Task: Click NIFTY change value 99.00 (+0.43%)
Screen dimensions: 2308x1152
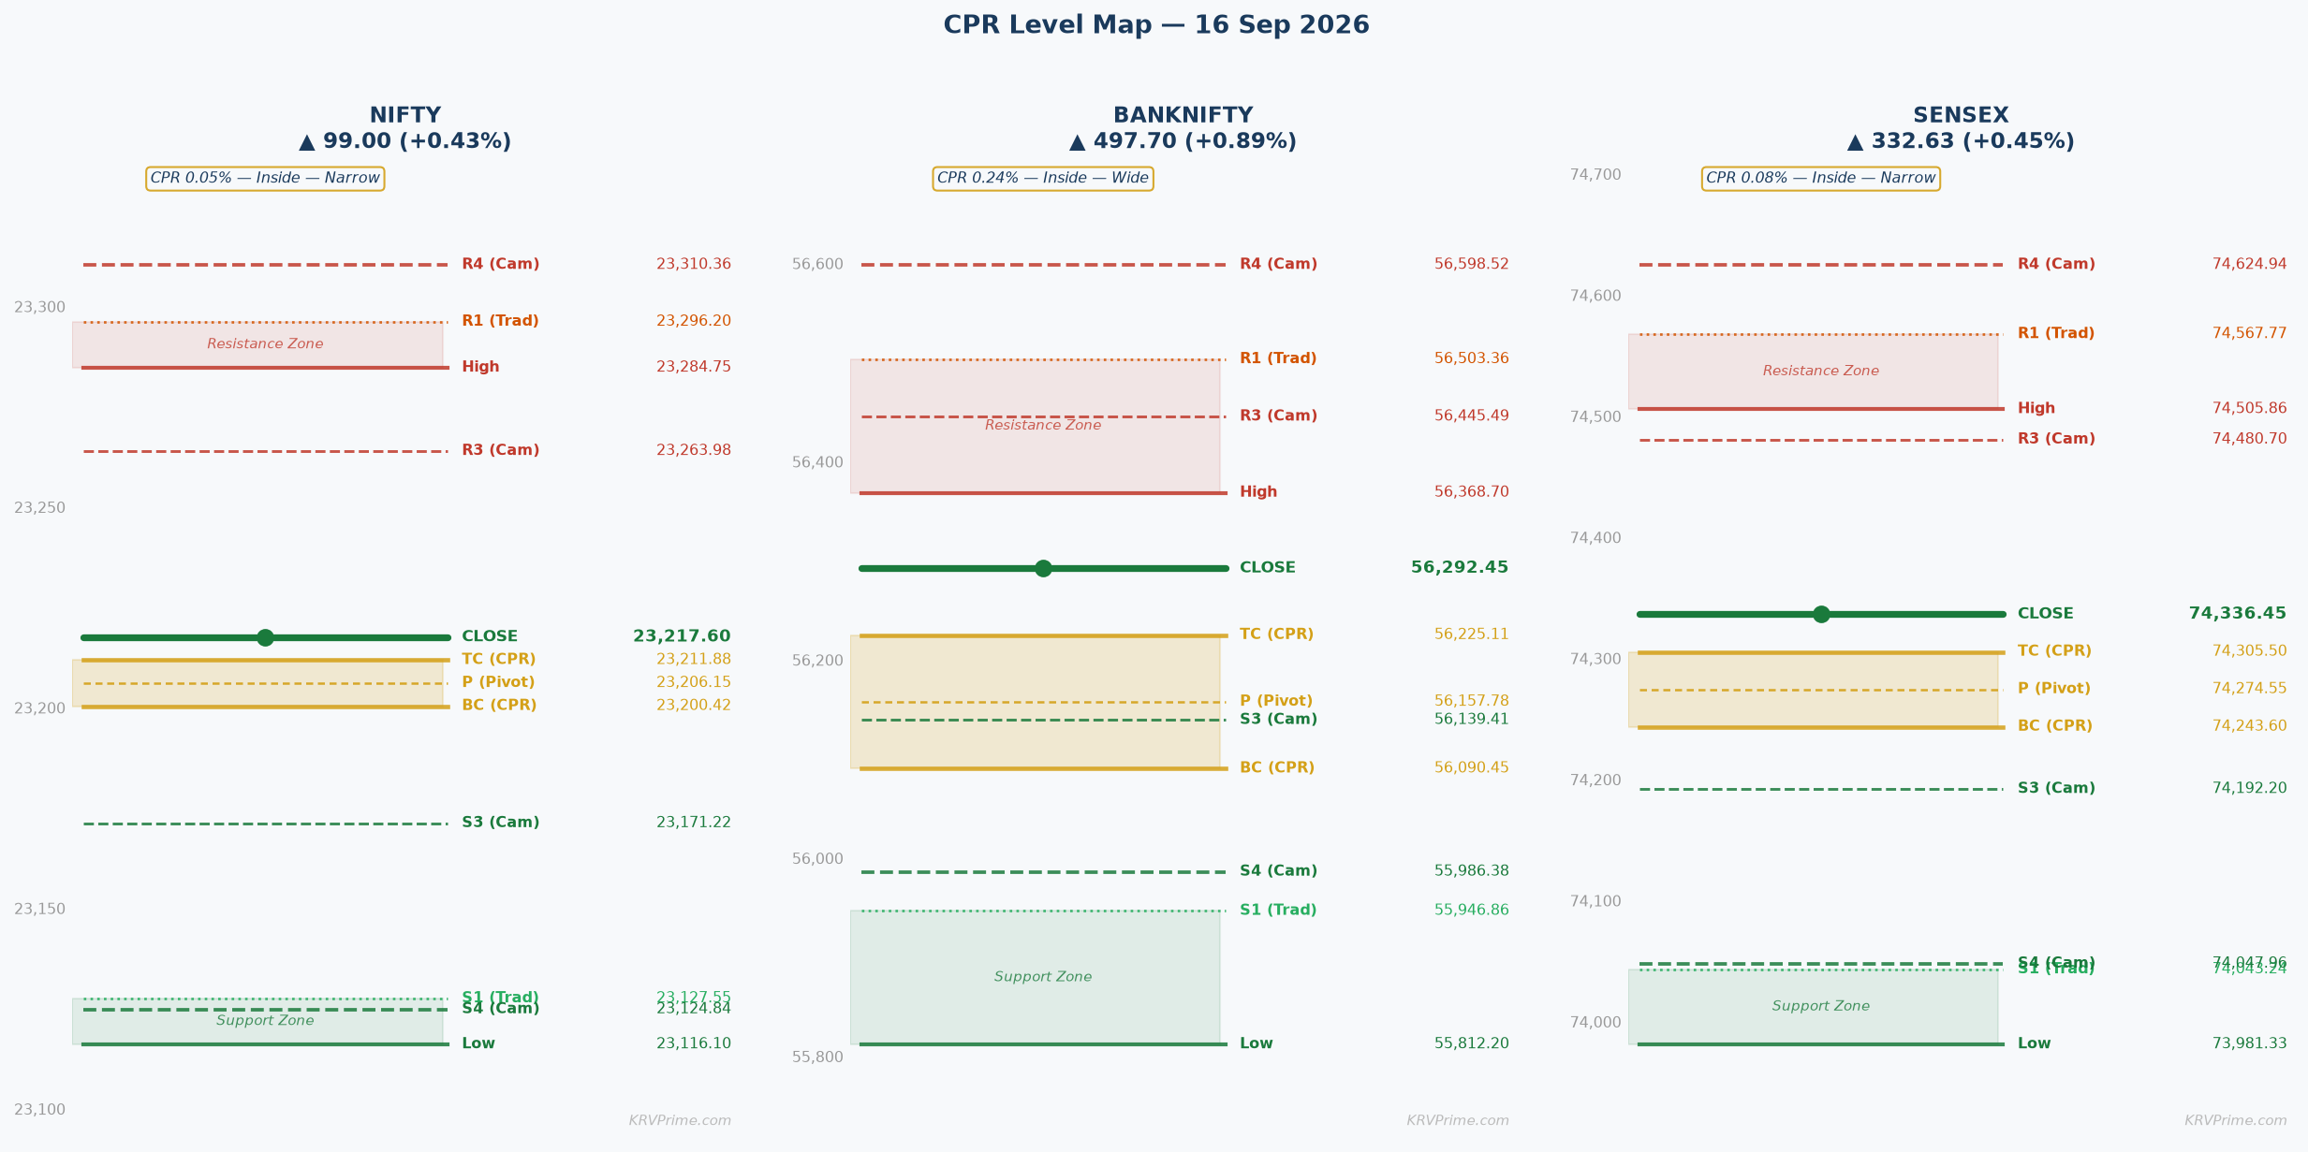Action: (x=404, y=141)
